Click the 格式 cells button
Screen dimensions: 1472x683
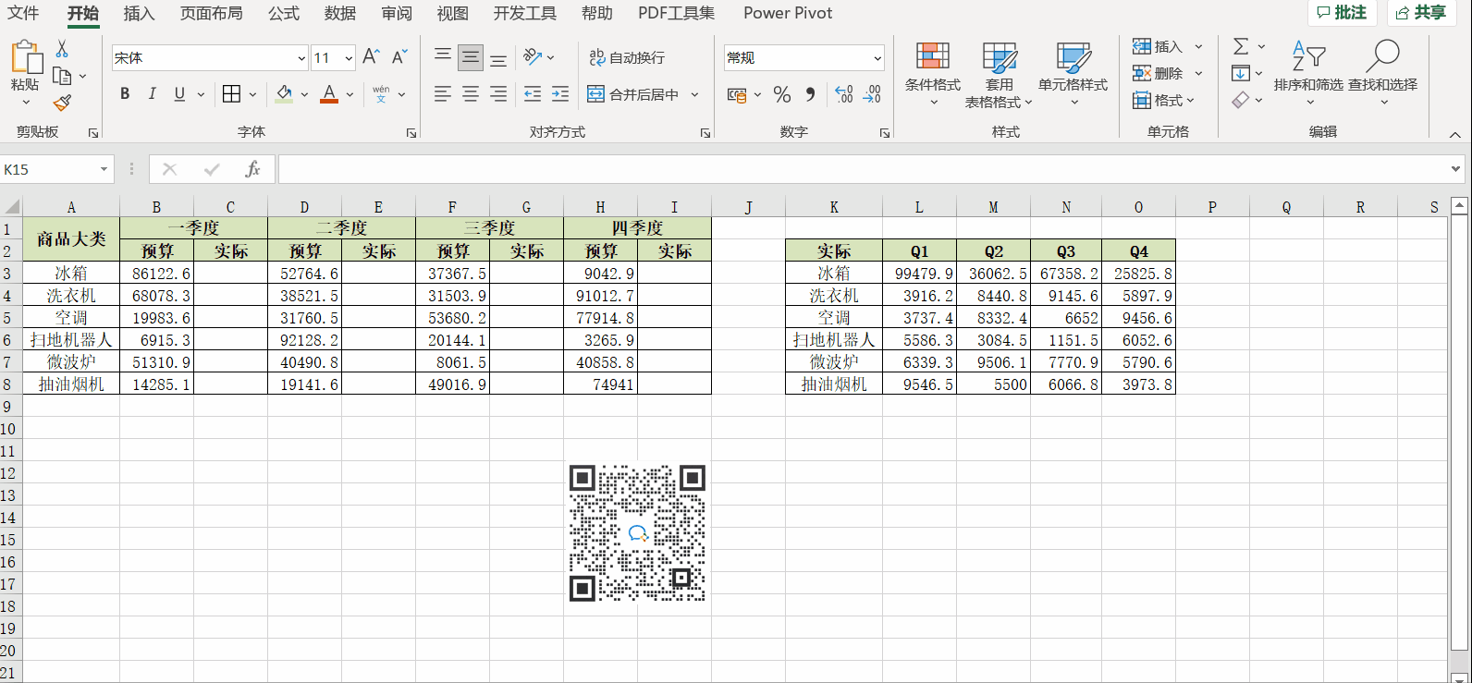tap(1164, 100)
